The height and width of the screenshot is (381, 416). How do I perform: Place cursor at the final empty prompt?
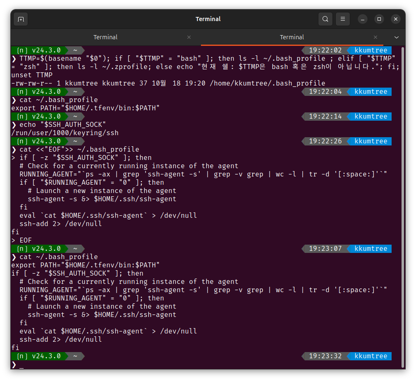coord(22,365)
